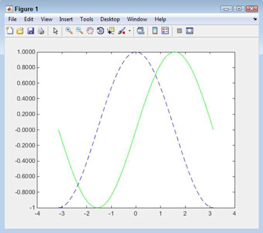Insert a legend using the toolbar icon
Viewport: 263px width, 233px height.
pyautogui.click(x=165, y=31)
